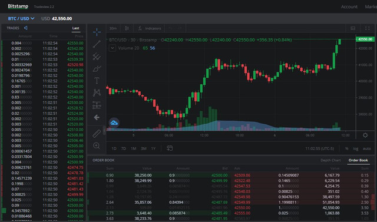Collapse the Volume 20 indicator legend
Image resolution: width=377 pixels, height=222 pixels.
[x=112, y=48]
